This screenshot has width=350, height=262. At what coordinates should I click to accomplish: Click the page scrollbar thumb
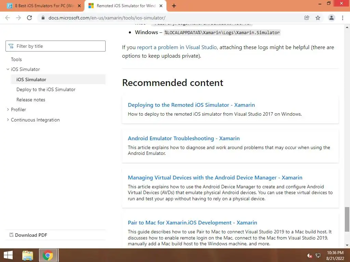(347, 219)
